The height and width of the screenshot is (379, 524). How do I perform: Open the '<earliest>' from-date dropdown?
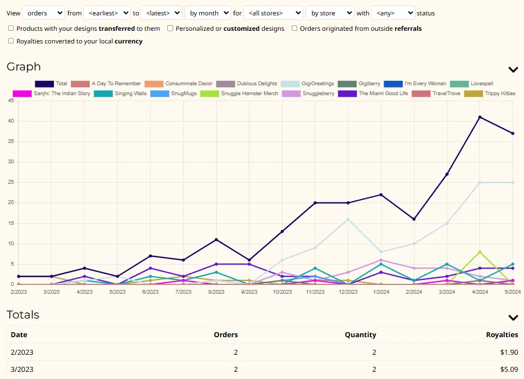pyautogui.click(x=107, y=13)
